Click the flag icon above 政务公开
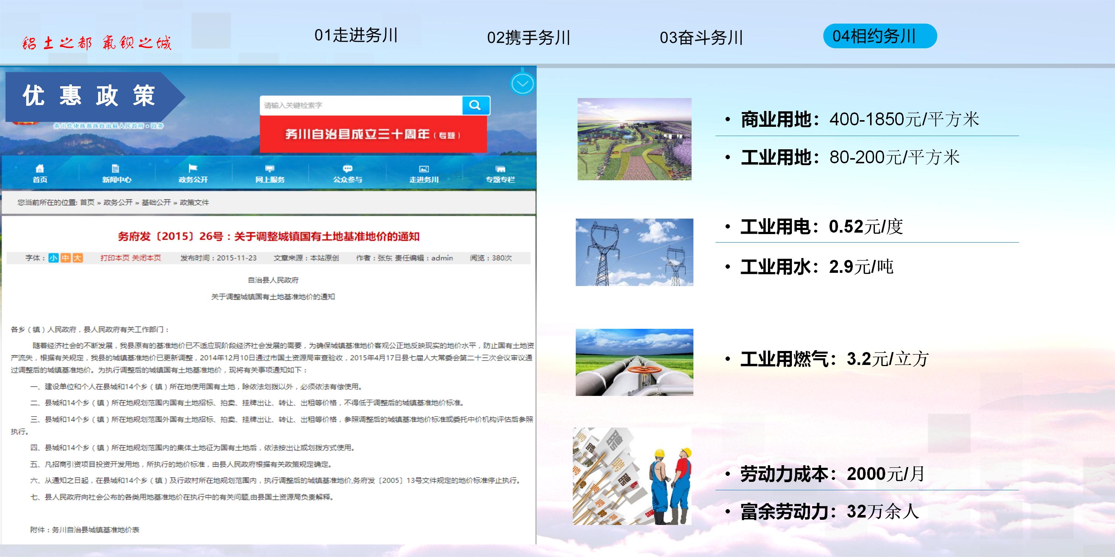 click(193, 168)
